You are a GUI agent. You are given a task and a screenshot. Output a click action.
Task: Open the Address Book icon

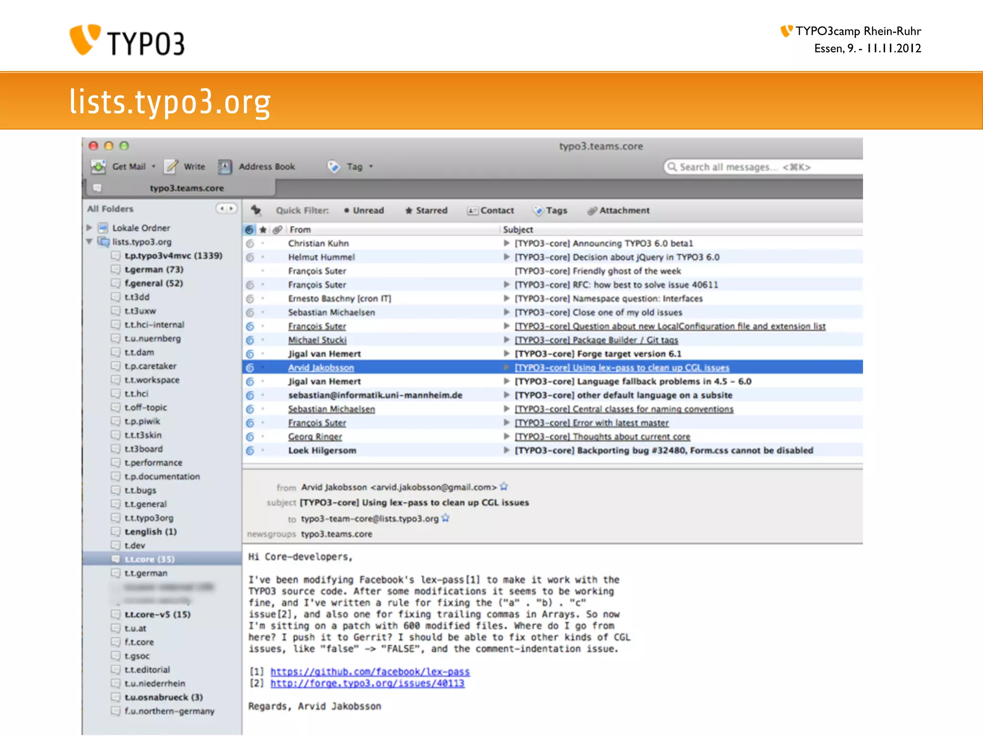tap(225, 166)
